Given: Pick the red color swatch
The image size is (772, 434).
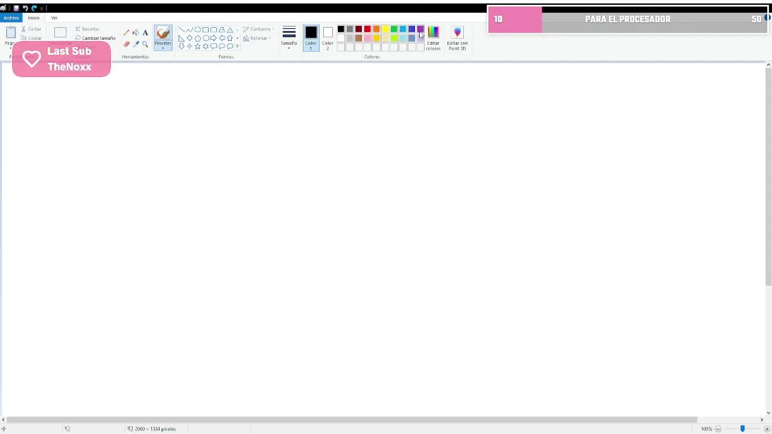Looking at the screenshot, I should (x=367, y=29).
